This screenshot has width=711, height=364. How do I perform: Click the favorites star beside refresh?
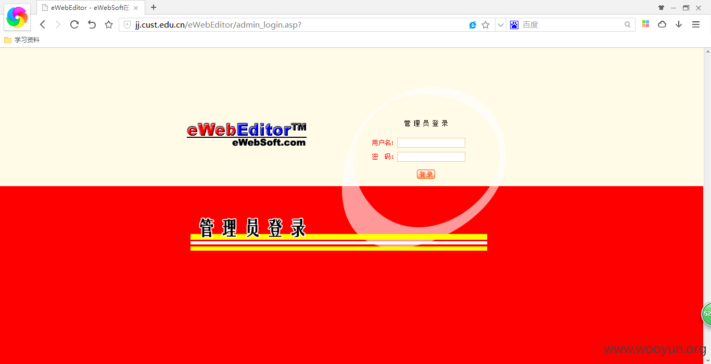click(109, 24)
